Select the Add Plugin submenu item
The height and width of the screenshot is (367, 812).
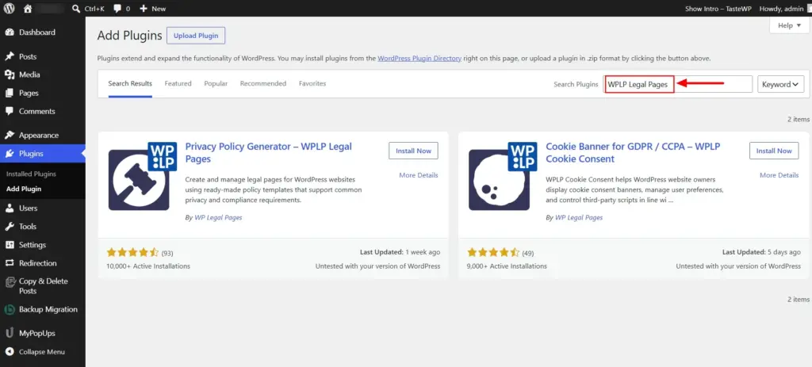(x=24, y=189)
